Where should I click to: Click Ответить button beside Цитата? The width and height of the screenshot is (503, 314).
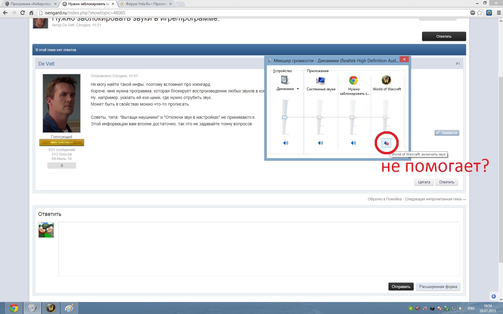coord(447,182)
